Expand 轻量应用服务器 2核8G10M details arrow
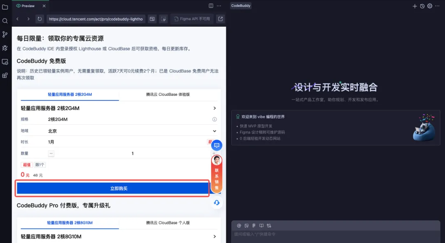This screenshot has height=243, width=445. coord(215,236)
